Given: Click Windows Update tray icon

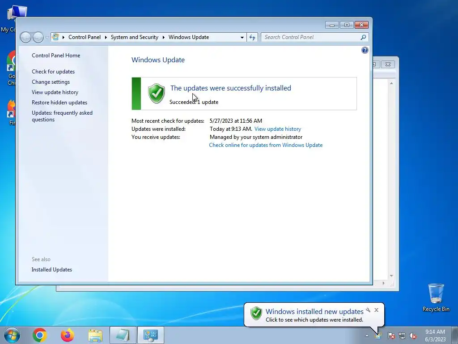Looking at the screenshot, I should click(378, 335).
